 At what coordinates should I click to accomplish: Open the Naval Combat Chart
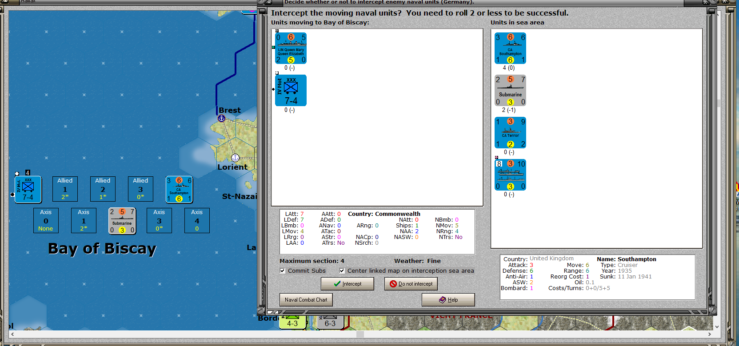tap(306, 300)
